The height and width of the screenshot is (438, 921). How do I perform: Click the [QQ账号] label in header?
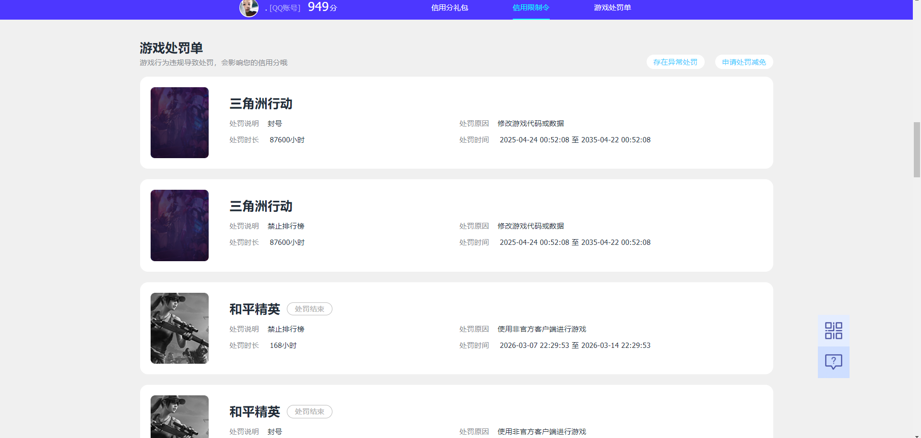point(285,8)
